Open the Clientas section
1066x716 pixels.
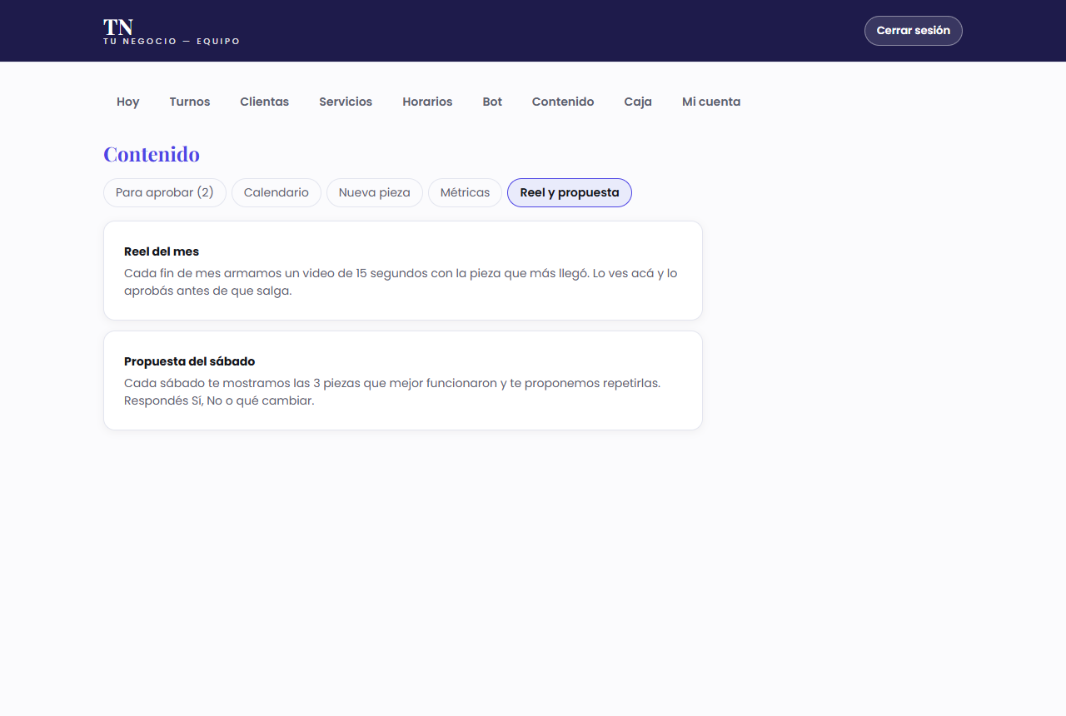click(x=265, y=102)
